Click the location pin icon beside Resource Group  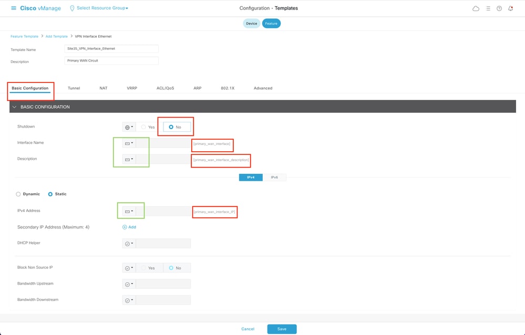pyautogui.click(x=72, y=8)
